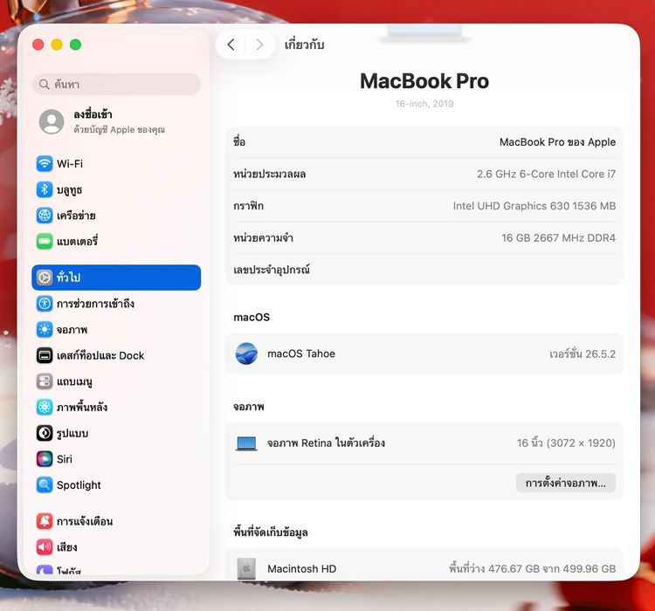
Task: Open the Spotlight magnifier icon
Action: coord(45,485)
